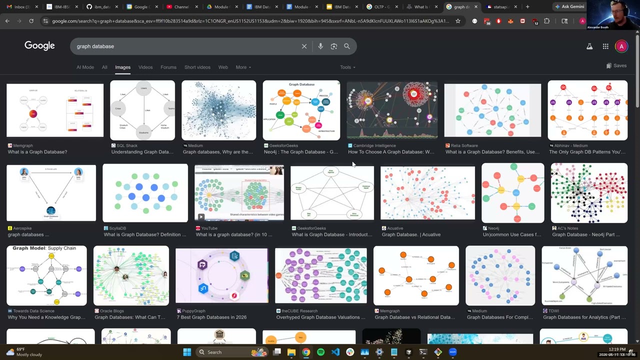Select the Forums tab
This screenshot has width=640, height=360.
[x=168, y=67]
